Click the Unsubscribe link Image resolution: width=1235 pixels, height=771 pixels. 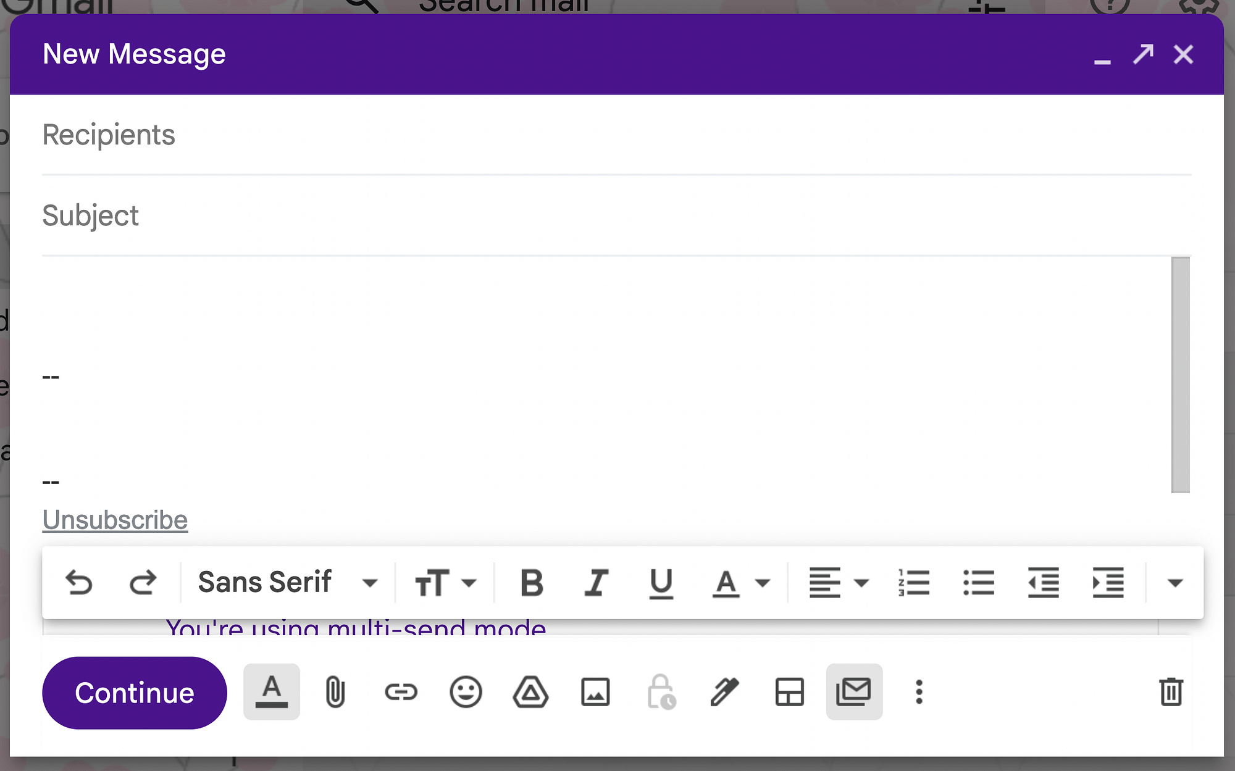(115, 520)
